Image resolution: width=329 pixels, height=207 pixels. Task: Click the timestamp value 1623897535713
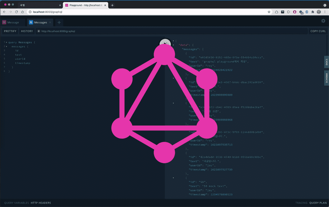click(x=222, y=145)
